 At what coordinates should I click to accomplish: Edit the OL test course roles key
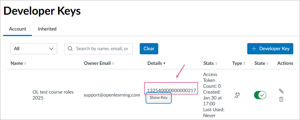click(281, 90)
